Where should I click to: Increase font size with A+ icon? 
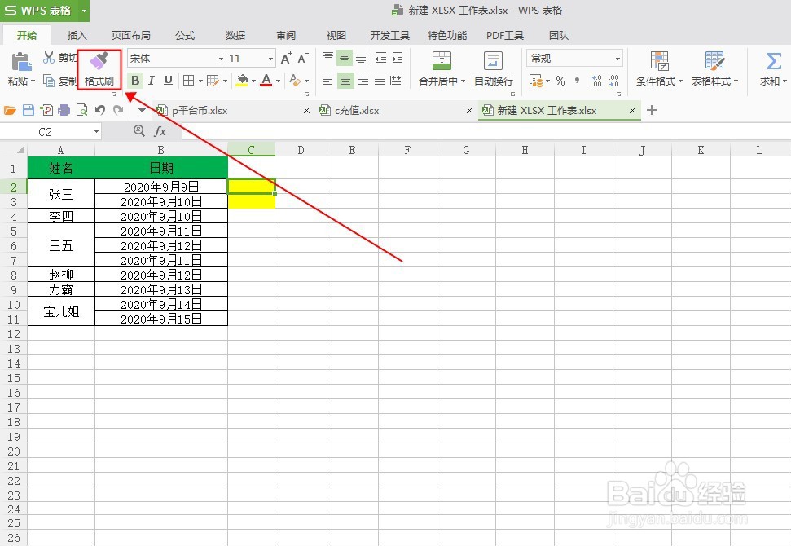click(x=287, y=58)
